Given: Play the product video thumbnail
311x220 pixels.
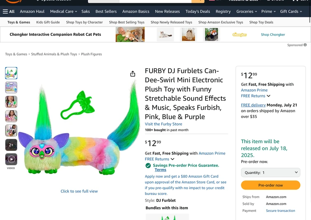Looking at the screenshot, I should pyautogui.click(x=11, y=159).
